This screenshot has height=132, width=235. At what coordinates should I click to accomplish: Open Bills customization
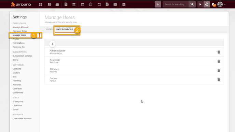coord(15,77)
